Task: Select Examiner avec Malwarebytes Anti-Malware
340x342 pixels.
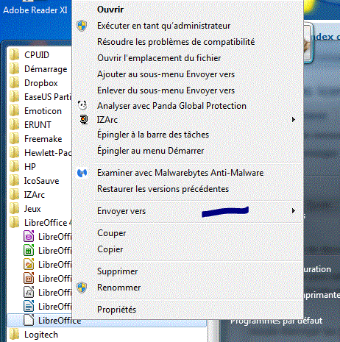Action: (180, 173)
